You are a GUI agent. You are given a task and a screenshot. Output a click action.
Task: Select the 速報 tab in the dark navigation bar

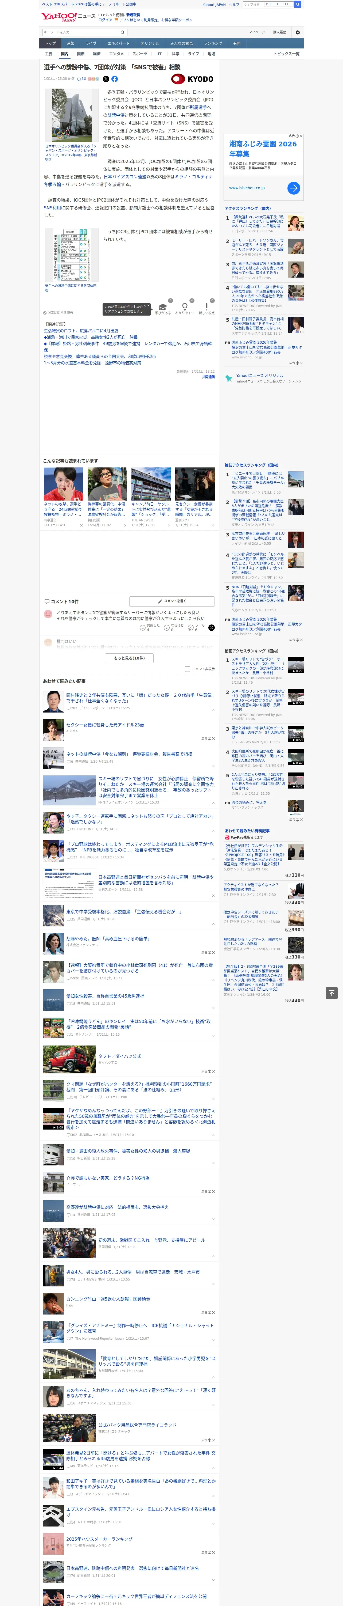(70, 44)
